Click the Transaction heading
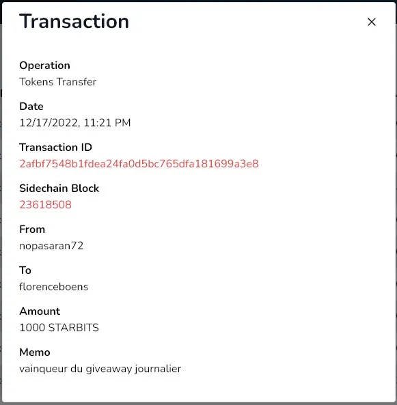Viewport: 397px width, 405px height. [x=74, y=21]
